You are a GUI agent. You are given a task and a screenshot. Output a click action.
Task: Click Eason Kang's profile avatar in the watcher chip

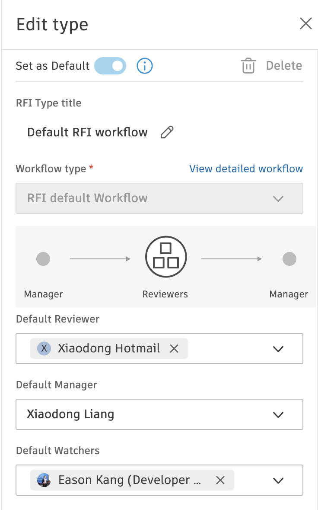44,480
